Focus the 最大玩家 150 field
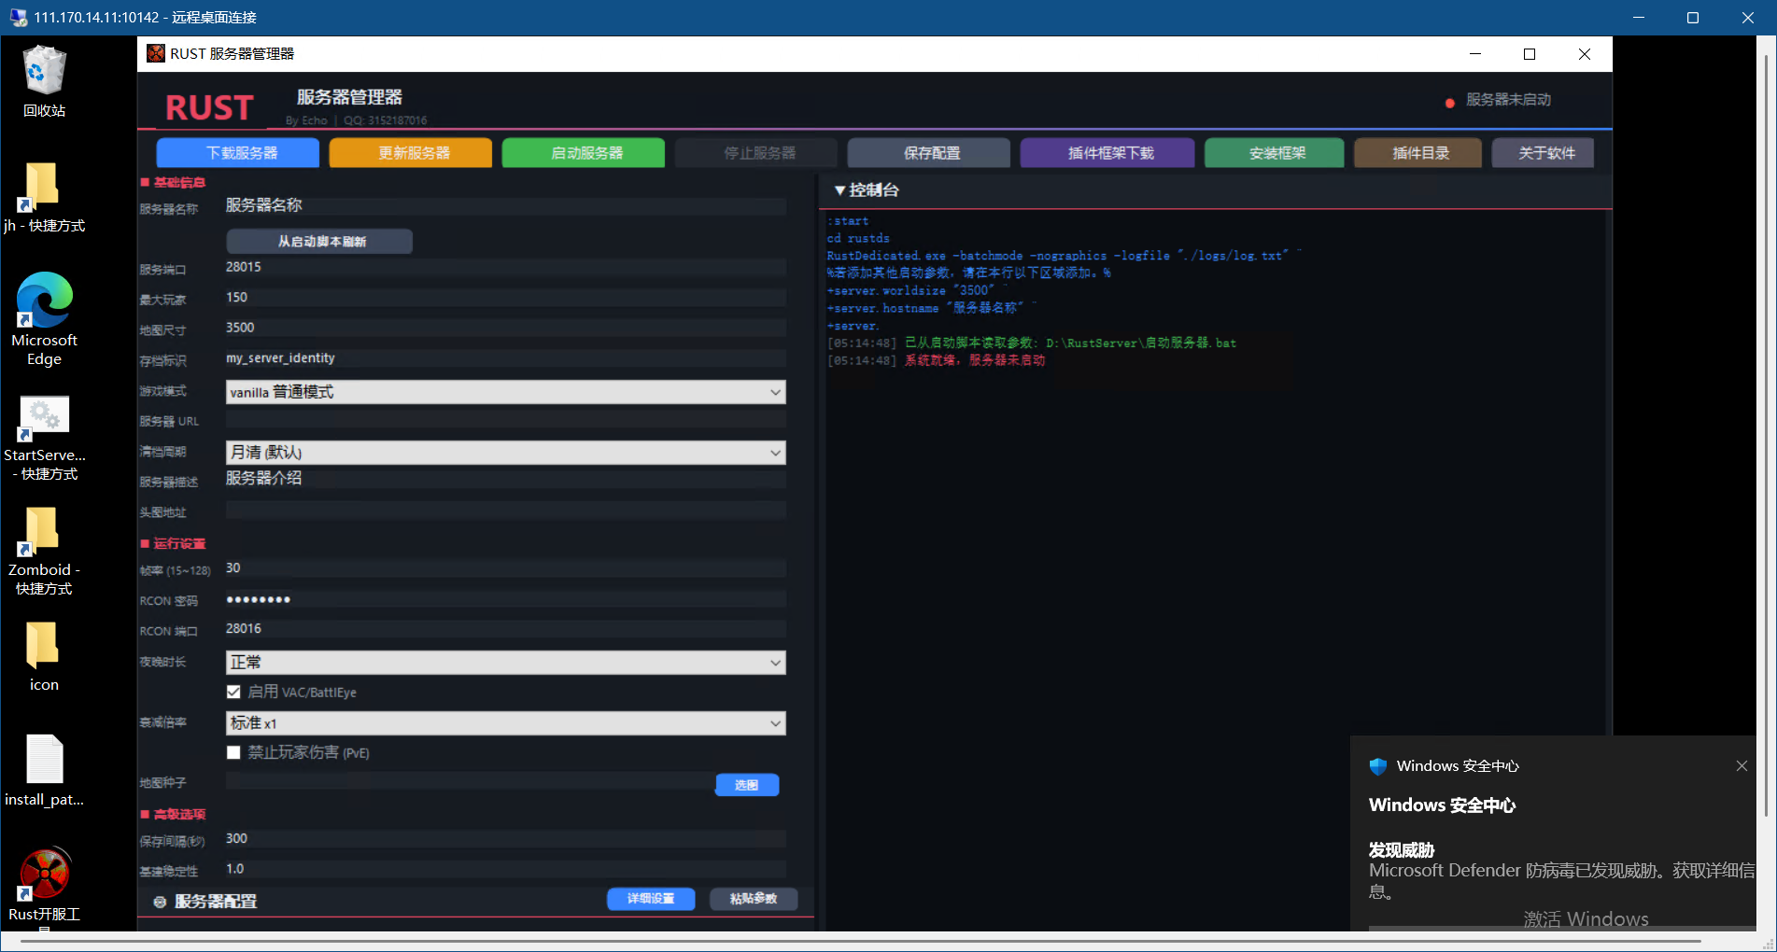The height and width of the screenshot is (952, 1777). [505, 298]
